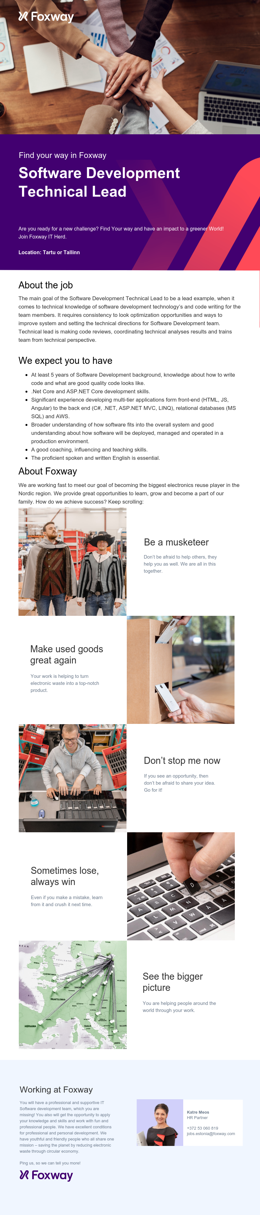Click the 'Don't stop me now' heading
This screenshot has width=260, height=1215.
182,761
